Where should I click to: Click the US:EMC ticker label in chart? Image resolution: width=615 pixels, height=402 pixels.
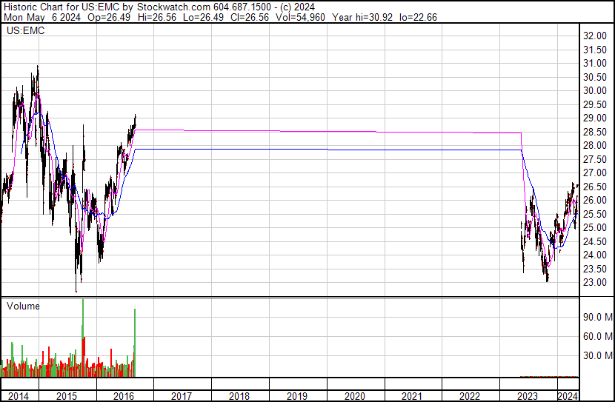coord(25,30)
